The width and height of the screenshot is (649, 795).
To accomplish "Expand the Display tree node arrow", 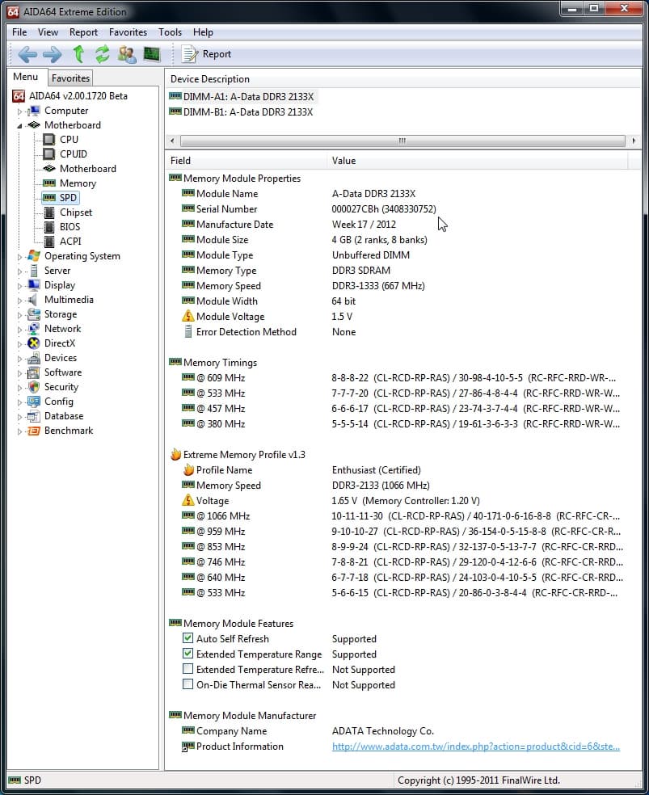I will point(19,285).
